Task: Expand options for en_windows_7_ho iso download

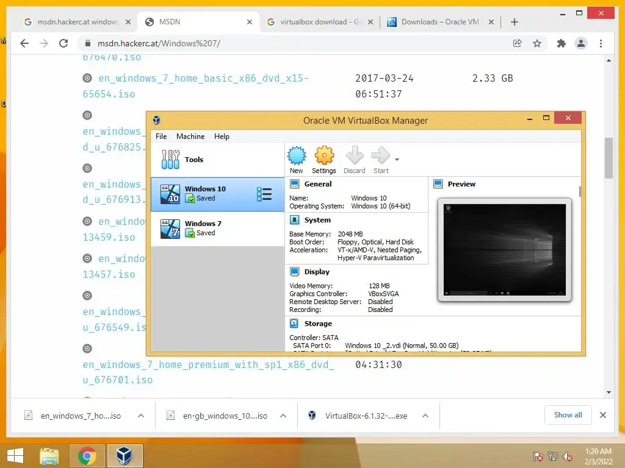Action: (x=141, y=416)
